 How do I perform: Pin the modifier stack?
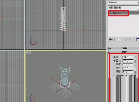click(x=111, y=39)
